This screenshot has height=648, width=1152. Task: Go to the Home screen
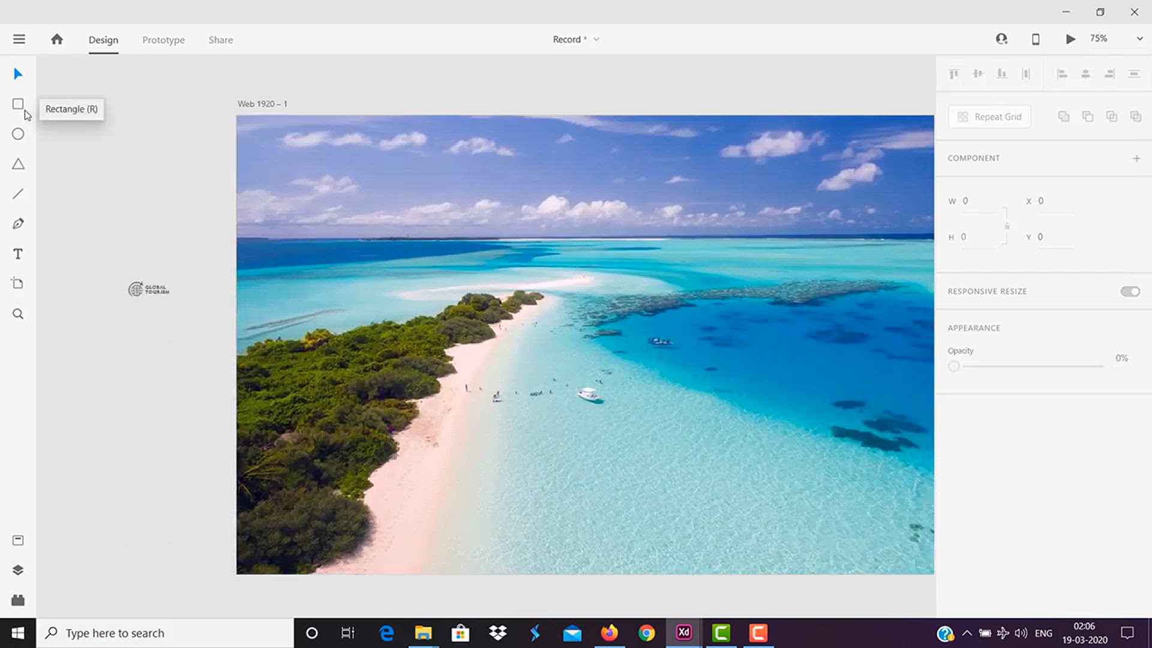tap(57, 39)
